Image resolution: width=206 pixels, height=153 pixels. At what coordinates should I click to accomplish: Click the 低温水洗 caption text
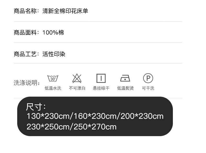(x=53, y=88)
